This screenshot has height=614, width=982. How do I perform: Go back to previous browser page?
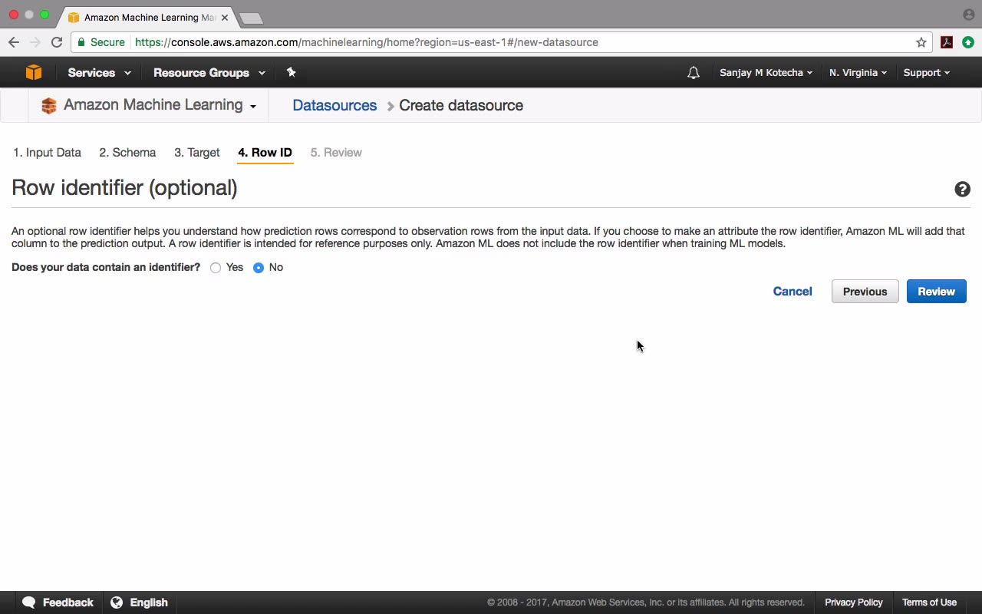[14, 42]
